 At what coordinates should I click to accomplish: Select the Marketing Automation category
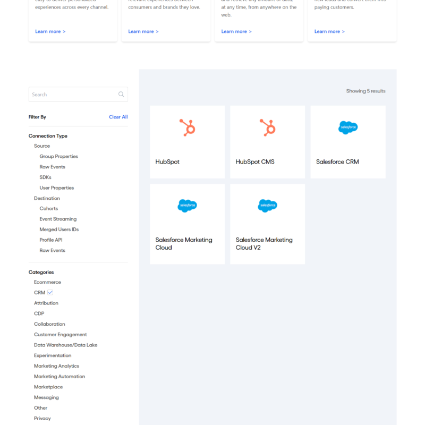[59, 377]
